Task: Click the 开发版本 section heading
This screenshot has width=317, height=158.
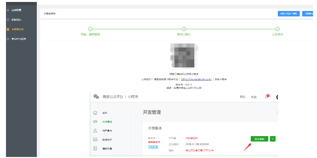Action: pyautogui.click(x=155, y=128)
